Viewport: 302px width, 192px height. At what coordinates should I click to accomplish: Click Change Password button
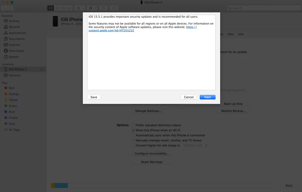click(x=234, y=90)
